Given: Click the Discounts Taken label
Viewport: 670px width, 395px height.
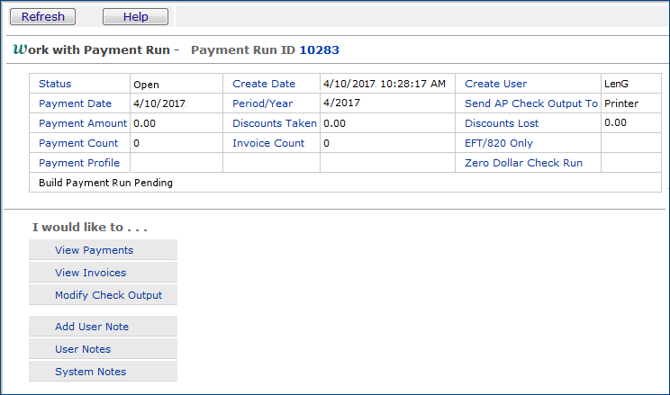Looking at the screenshot, I should click(x=275, y=123).
